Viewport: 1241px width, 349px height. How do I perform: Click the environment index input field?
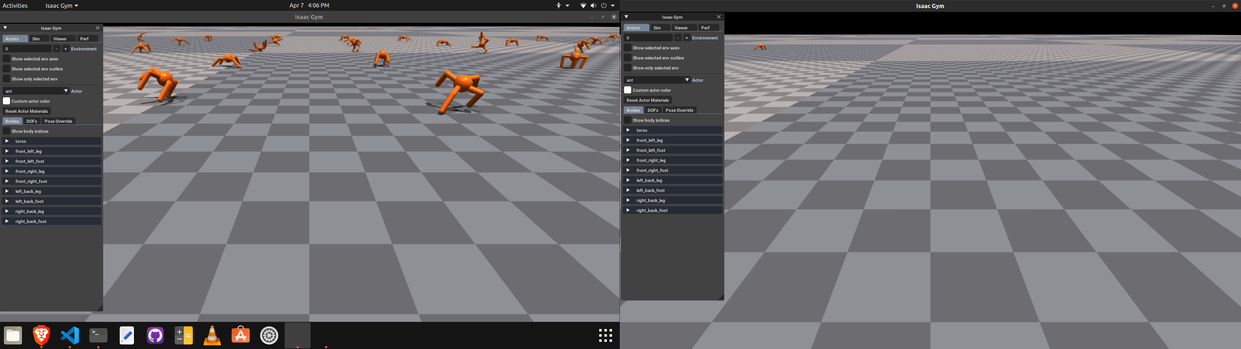27,48
